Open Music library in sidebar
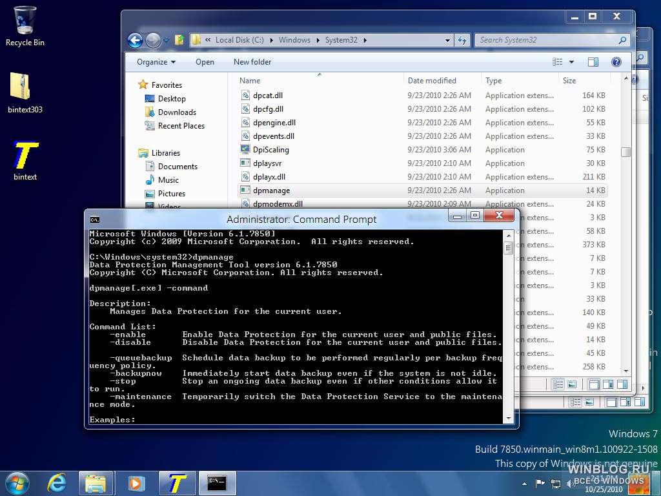661x496 pixels. (x=162, y=180)
